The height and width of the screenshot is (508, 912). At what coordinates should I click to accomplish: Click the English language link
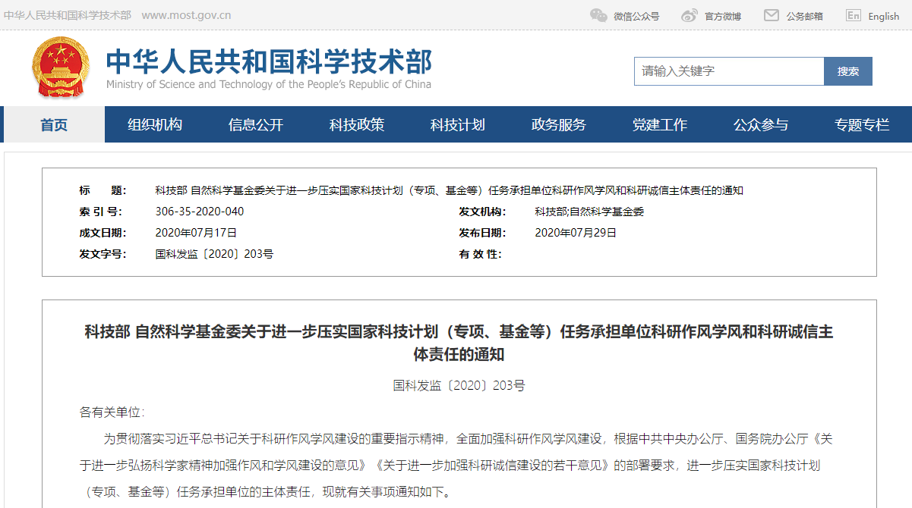[x=883, y=16]
